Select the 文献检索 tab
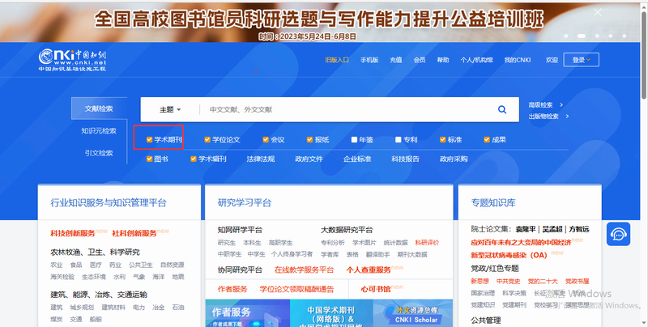The image size is (648, 327). tap(99, 108)
